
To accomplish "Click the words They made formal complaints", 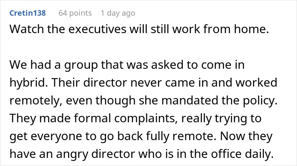I will (x=93, y=118).
